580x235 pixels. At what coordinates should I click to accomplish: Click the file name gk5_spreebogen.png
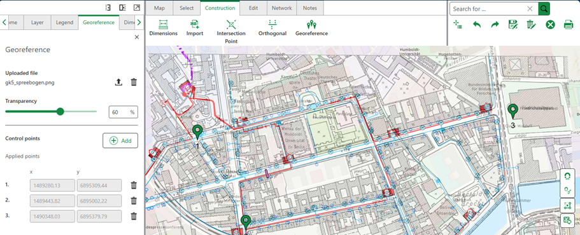point(30,83)
